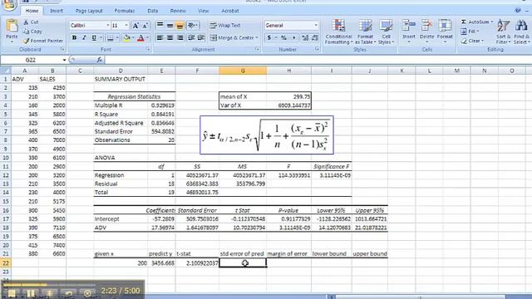532x299 pixels.
Task: Switch to the Home tab
Action: coord(32,11)
